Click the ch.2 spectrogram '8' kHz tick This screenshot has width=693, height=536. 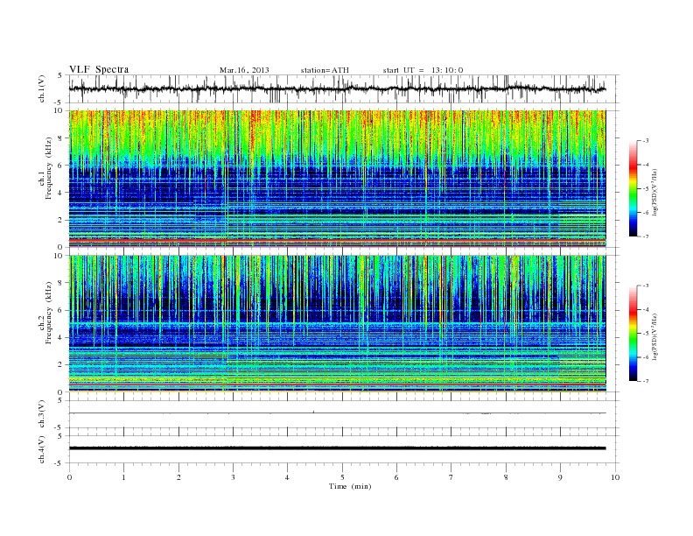[60, 283]
